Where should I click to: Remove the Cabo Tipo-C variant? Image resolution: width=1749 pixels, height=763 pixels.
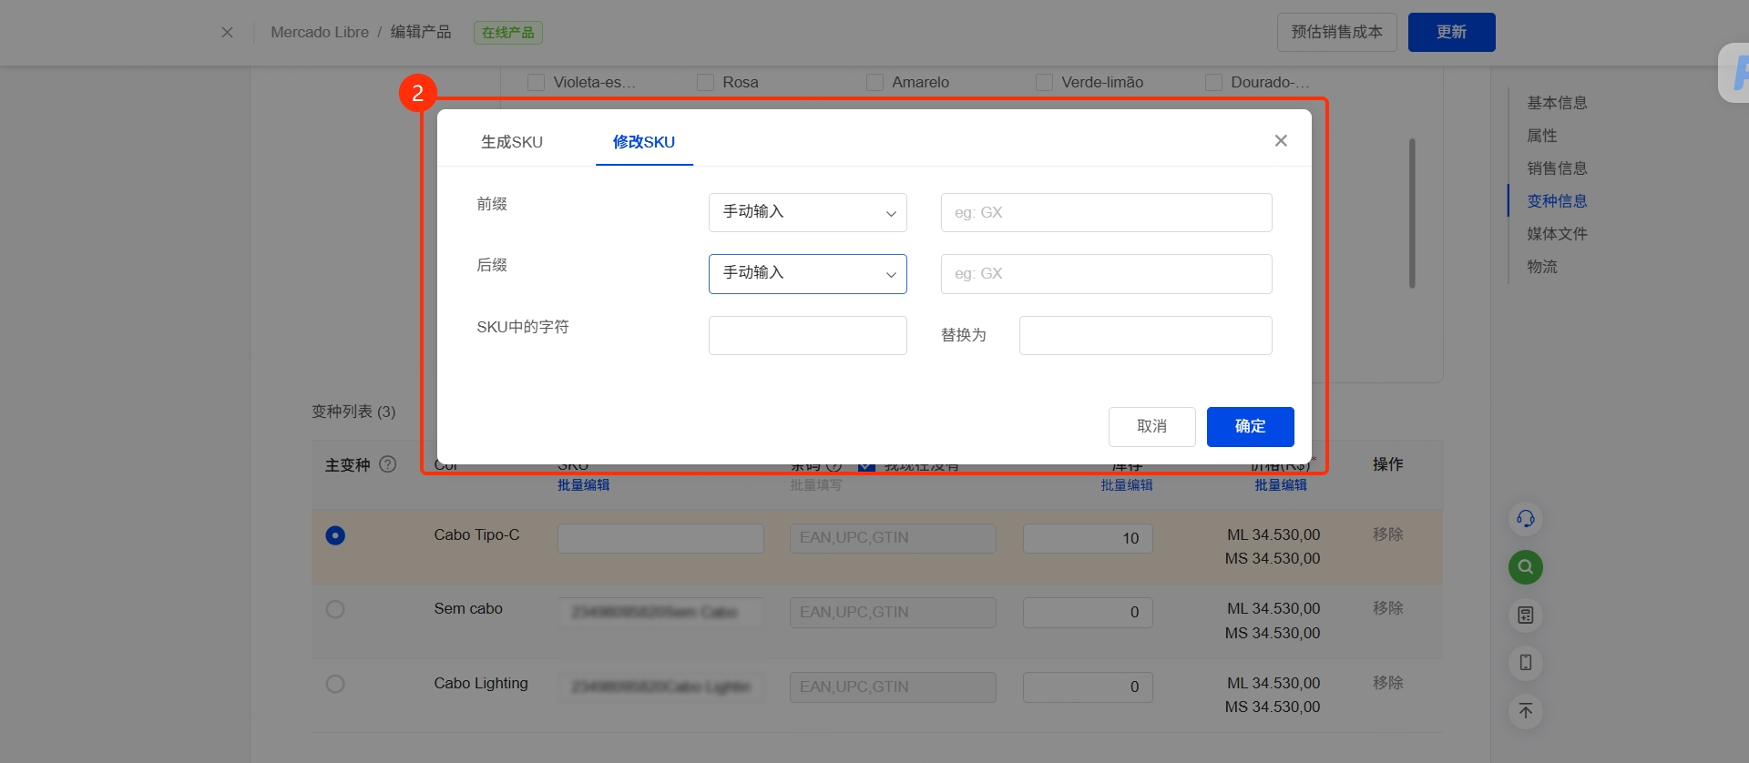[x=1388, y=534]
